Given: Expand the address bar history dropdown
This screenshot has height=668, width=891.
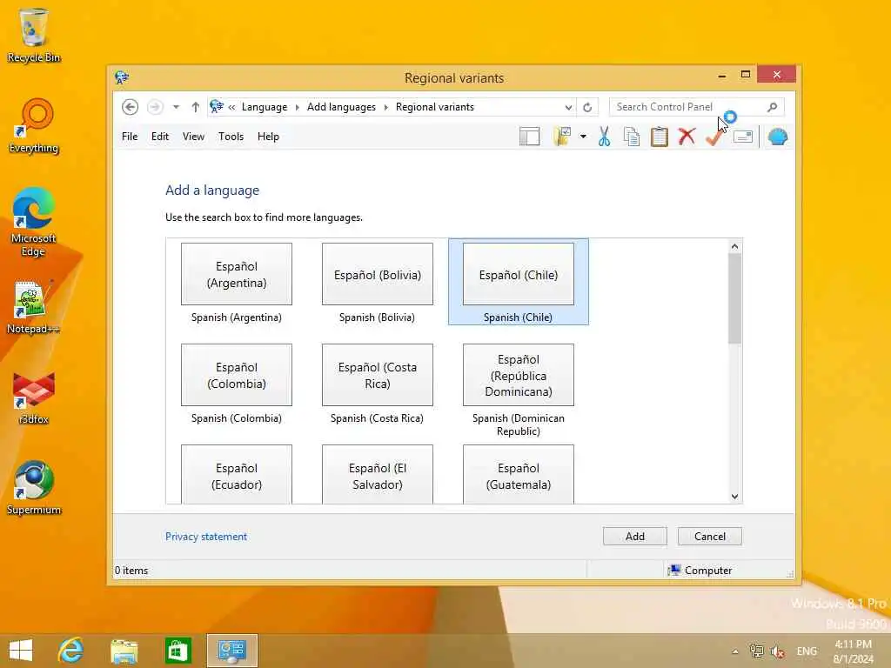Looking at the screenshot, I should tap(568, 107).
